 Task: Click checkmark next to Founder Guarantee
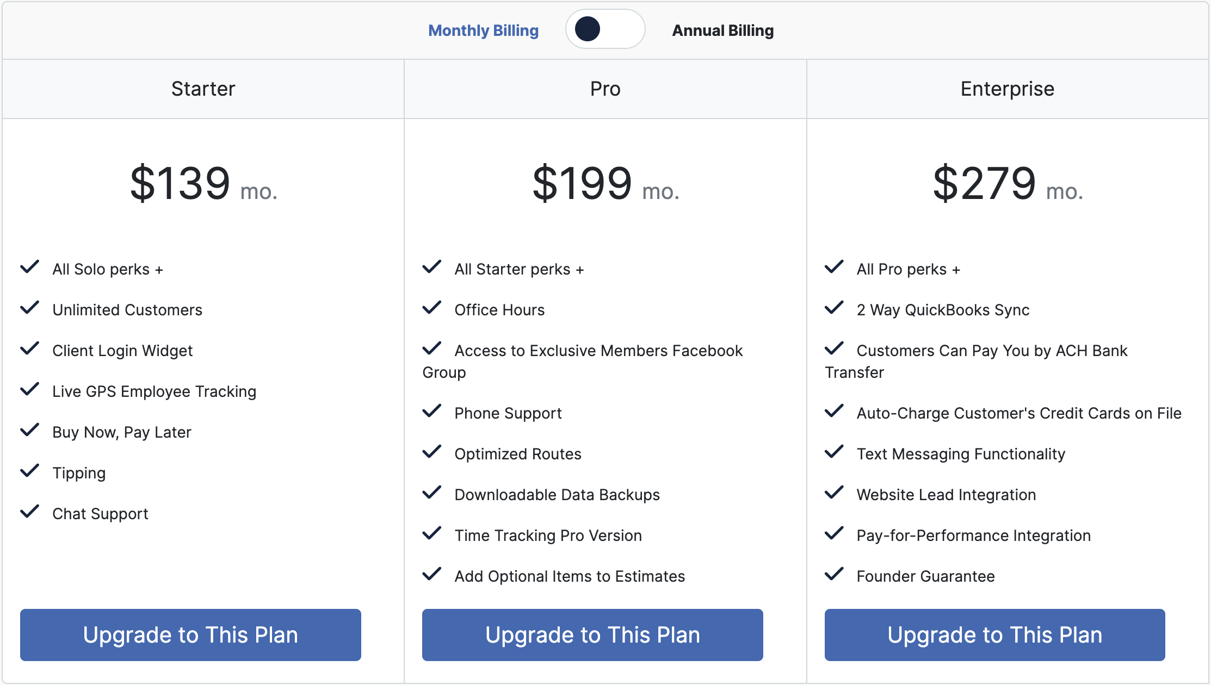click(834, 574)
